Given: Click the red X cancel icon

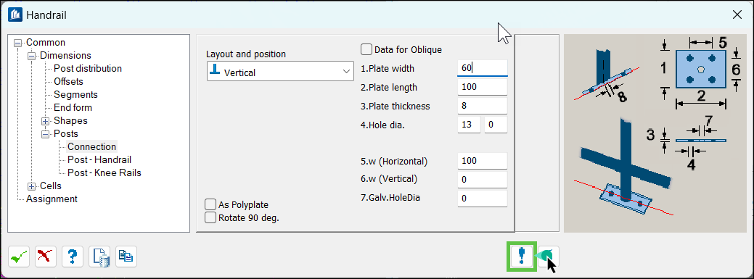Looking at the screenshot, I should pyautogui.click(x=46, y=257).
